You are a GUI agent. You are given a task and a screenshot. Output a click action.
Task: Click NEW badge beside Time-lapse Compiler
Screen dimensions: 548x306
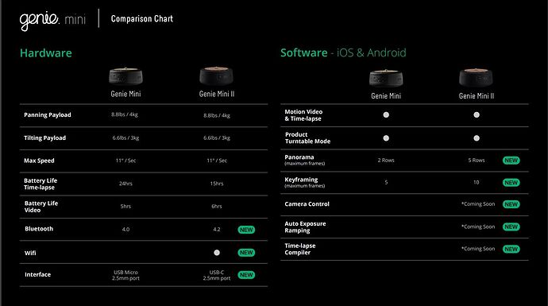pyautogui.click(x=511, y=249)
